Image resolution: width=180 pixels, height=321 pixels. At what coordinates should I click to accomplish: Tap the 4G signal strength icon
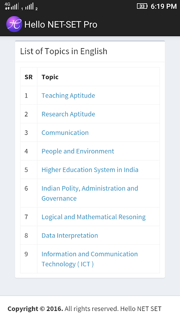tap(12, 6)
